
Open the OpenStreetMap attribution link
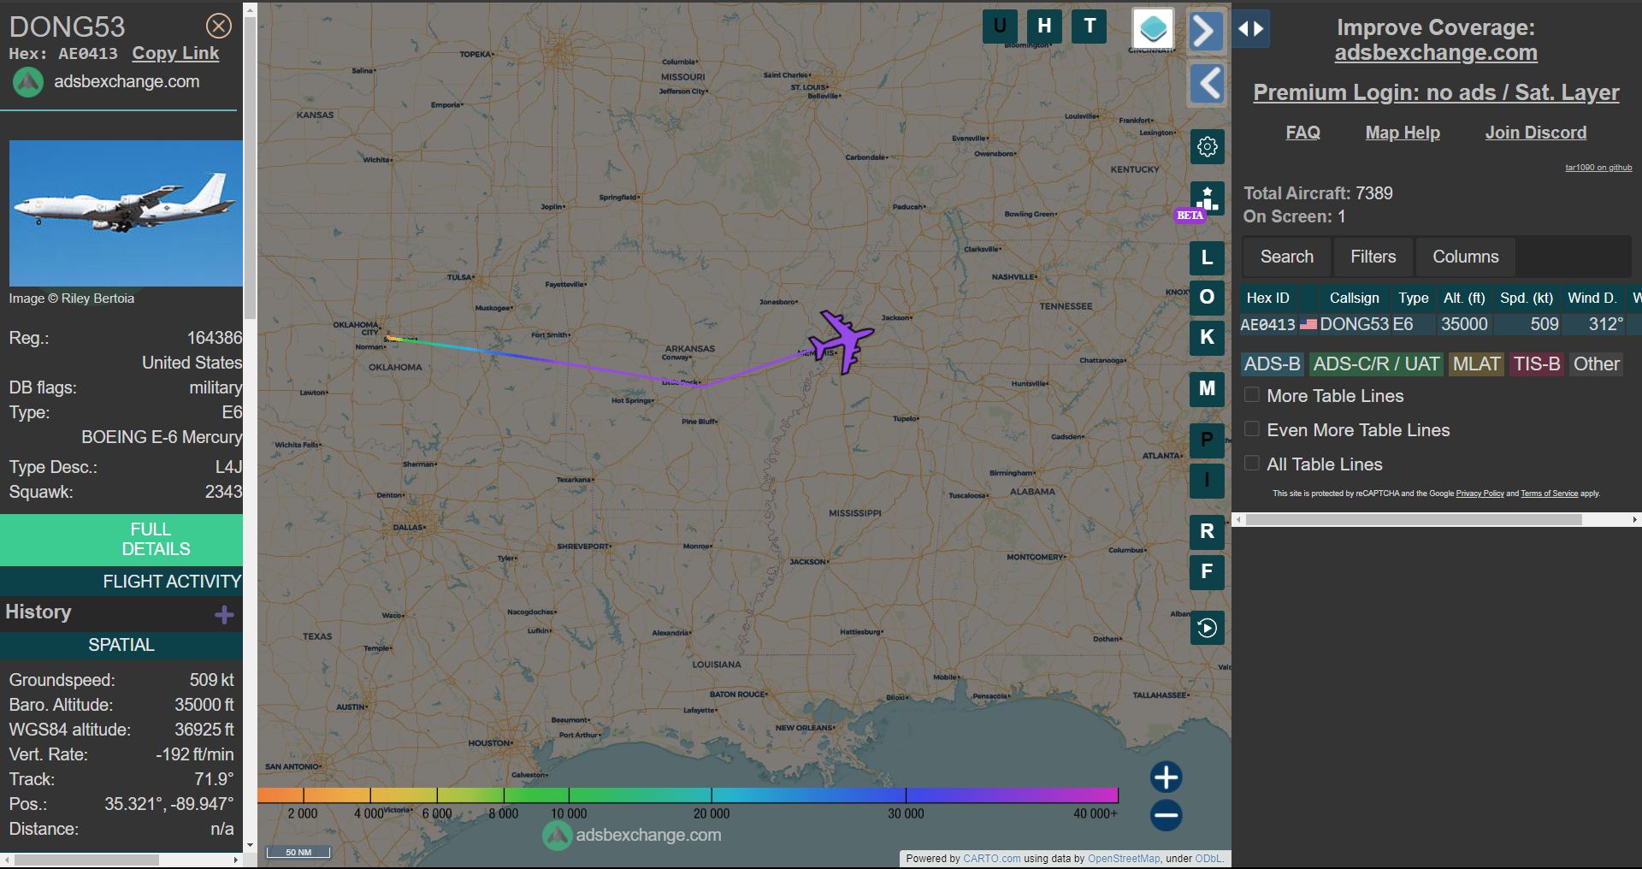(1124, 859)
